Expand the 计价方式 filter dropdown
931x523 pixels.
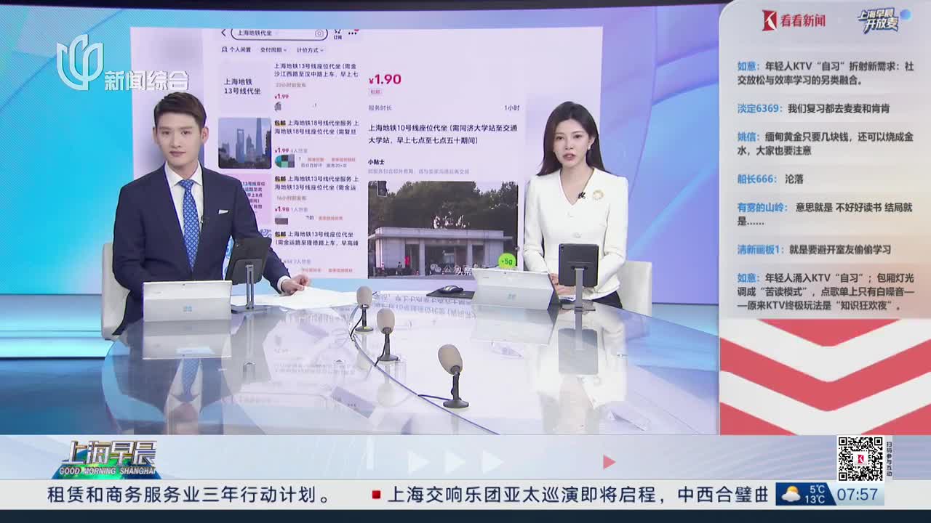(x=311, y=50)
